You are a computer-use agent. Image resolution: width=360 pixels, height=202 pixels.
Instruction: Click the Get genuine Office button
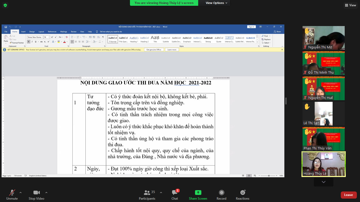pos(154,50)
